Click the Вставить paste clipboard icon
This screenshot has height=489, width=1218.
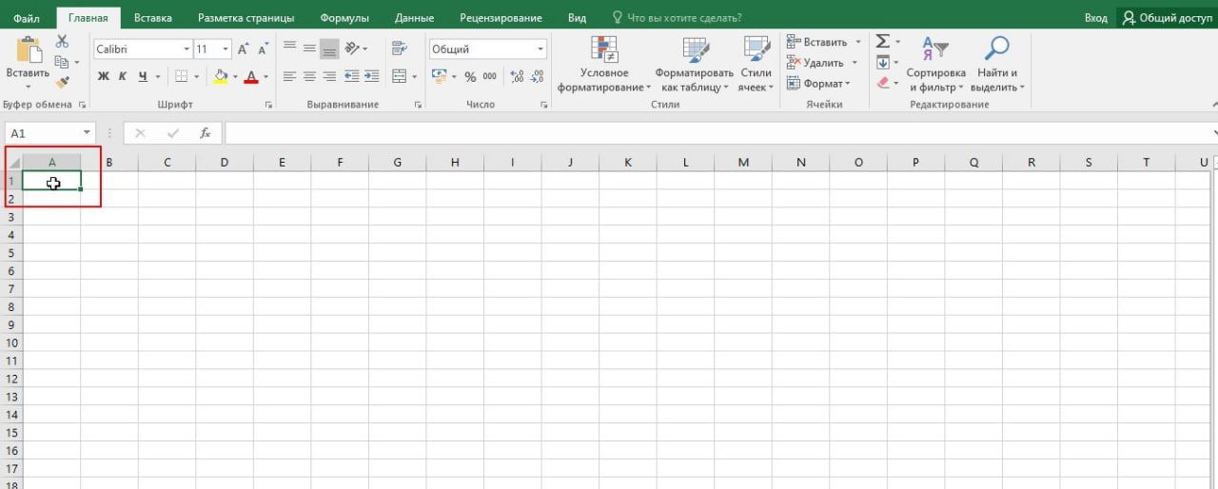point(28,50)
